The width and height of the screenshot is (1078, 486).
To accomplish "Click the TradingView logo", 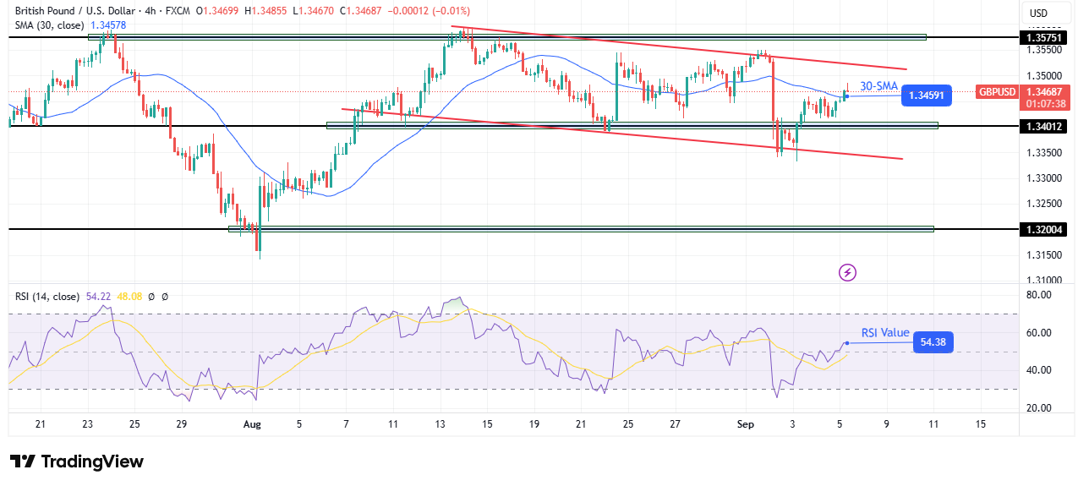I will tap(77, 461).
